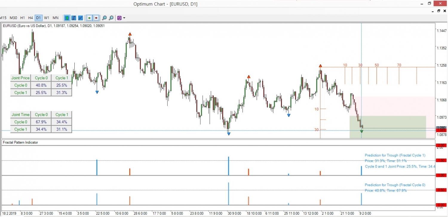Click the zoom in magnifier icon
The width and height of the screenshot is (448, 217).
pos(111,18)
